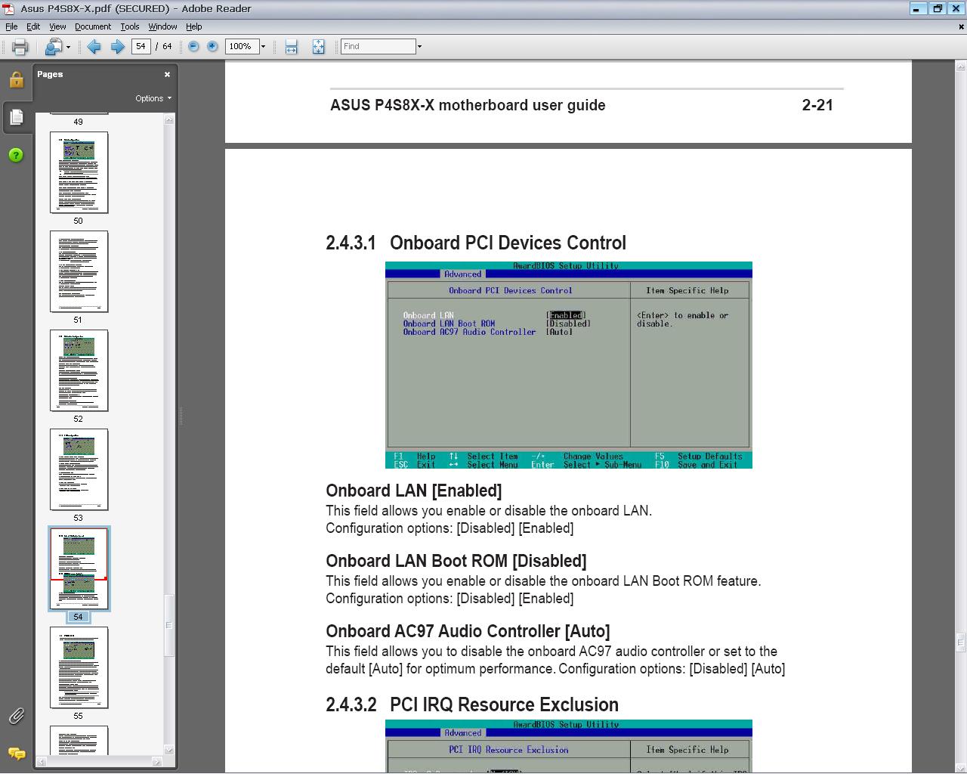Restore down the Adobe Reader window
The height and width of the screenshot is (774, 967).
coord(937,8)
